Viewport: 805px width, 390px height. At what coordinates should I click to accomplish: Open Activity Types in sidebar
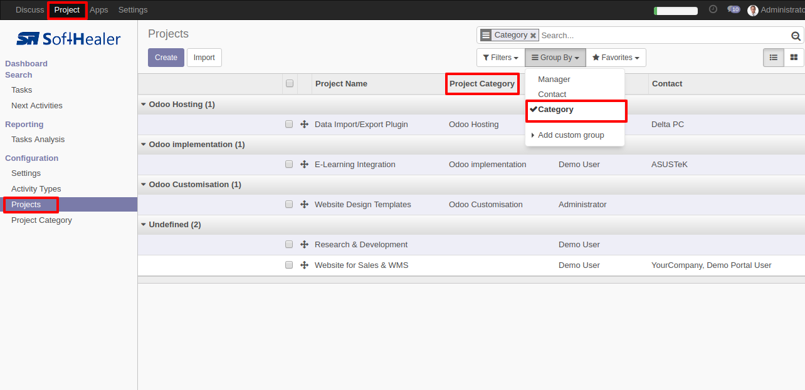(36, 189)
